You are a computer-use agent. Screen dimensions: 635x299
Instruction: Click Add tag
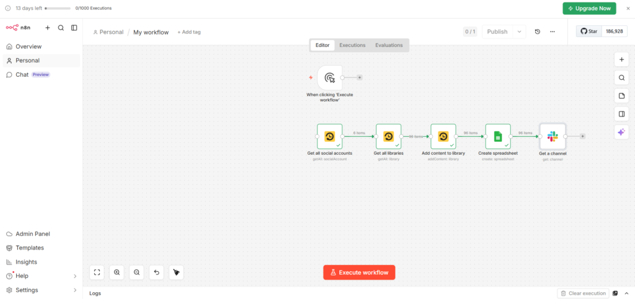(189, 32)
